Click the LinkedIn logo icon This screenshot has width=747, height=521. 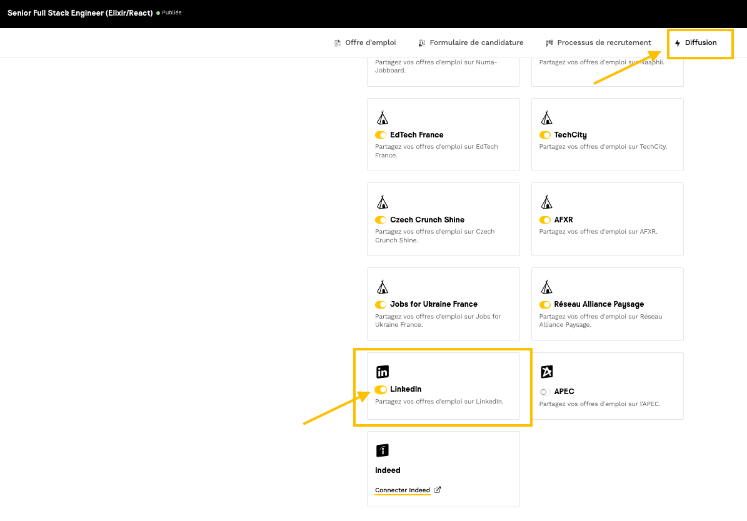coord(383,372)
